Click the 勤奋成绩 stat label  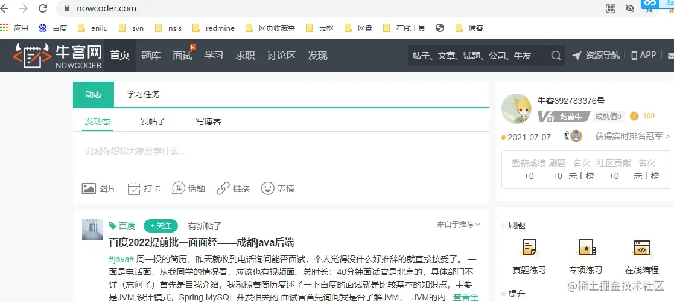coord(529,163)
